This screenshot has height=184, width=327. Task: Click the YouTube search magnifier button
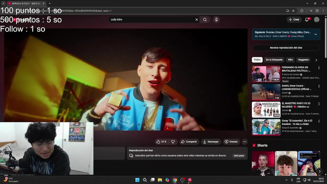click(x=205, y=19)
